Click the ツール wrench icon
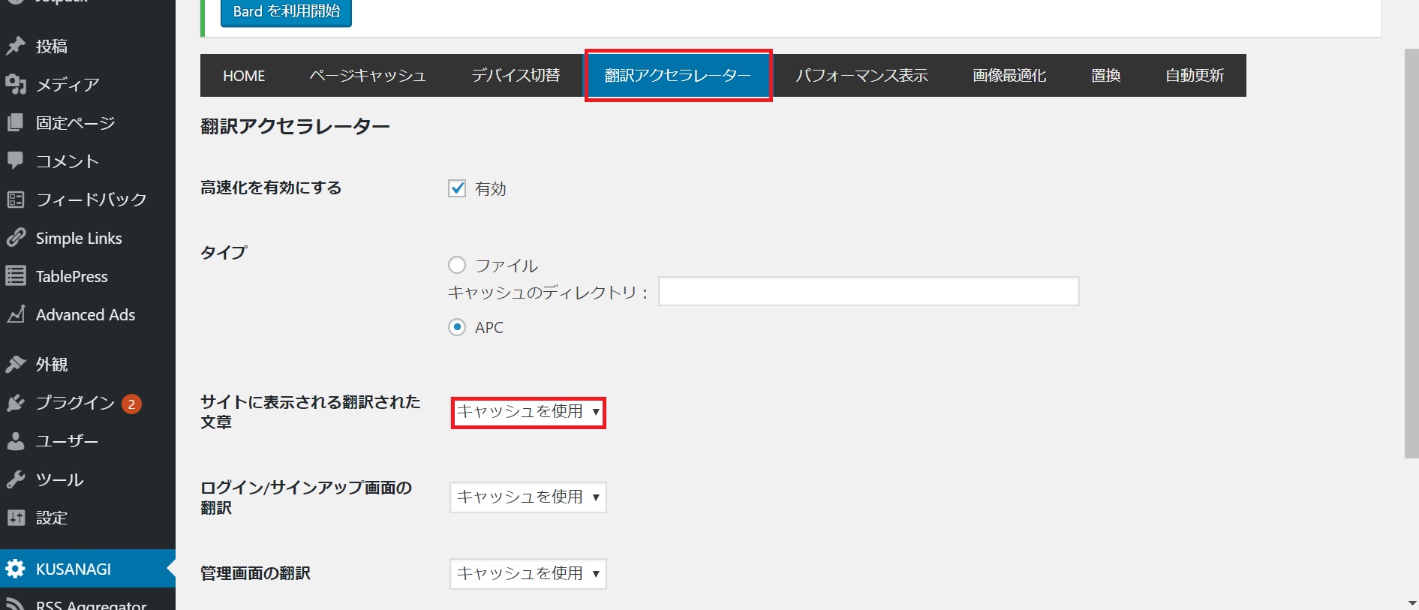 [x=16, y=479]
